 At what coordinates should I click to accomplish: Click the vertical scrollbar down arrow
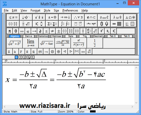(136, 103)
